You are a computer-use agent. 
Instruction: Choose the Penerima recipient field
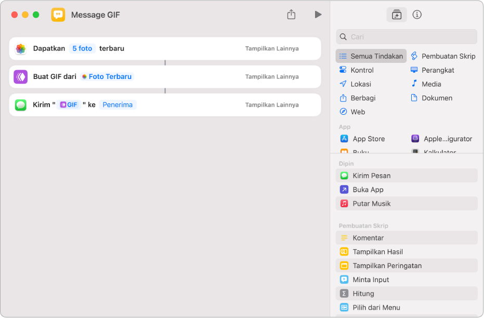pos(117,105)
